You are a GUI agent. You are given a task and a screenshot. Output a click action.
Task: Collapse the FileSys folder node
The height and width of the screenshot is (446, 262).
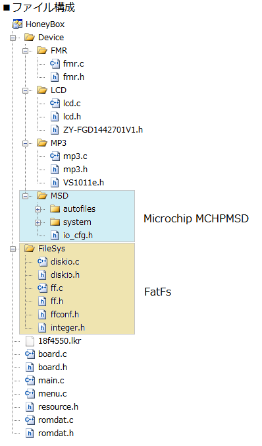pos(13,249)
